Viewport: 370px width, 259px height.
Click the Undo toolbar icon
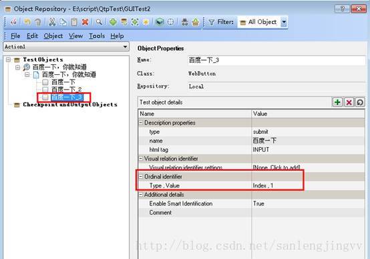coord(27,22)
